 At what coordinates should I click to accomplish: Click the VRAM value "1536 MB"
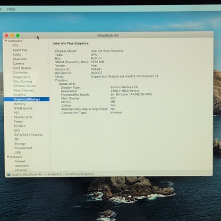[97, 62]
